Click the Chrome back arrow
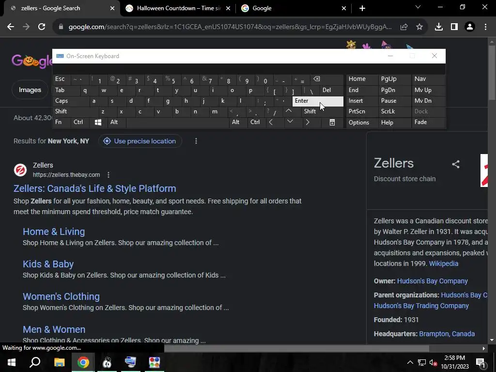The width and height of the screenshot is (496, 372). click(x=11, y=27)
